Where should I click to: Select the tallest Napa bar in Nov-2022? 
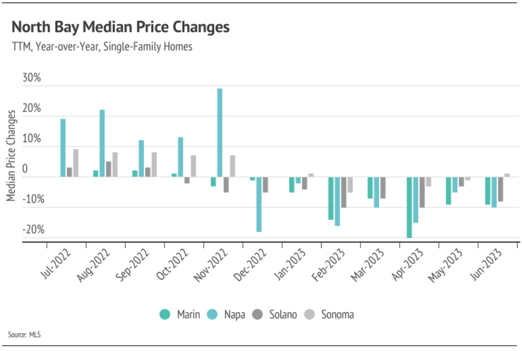220,132
